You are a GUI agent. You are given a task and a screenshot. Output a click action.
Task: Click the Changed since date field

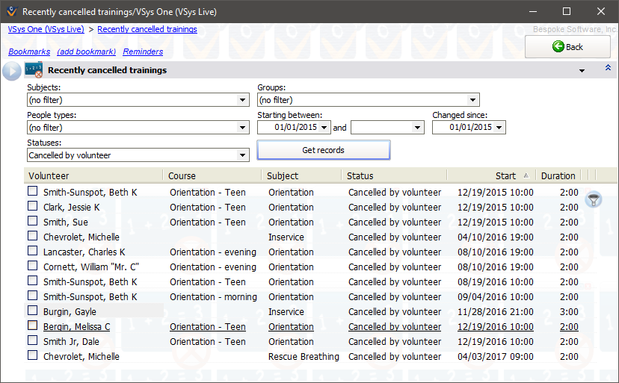pyautogui.click(x=464, y=128)
